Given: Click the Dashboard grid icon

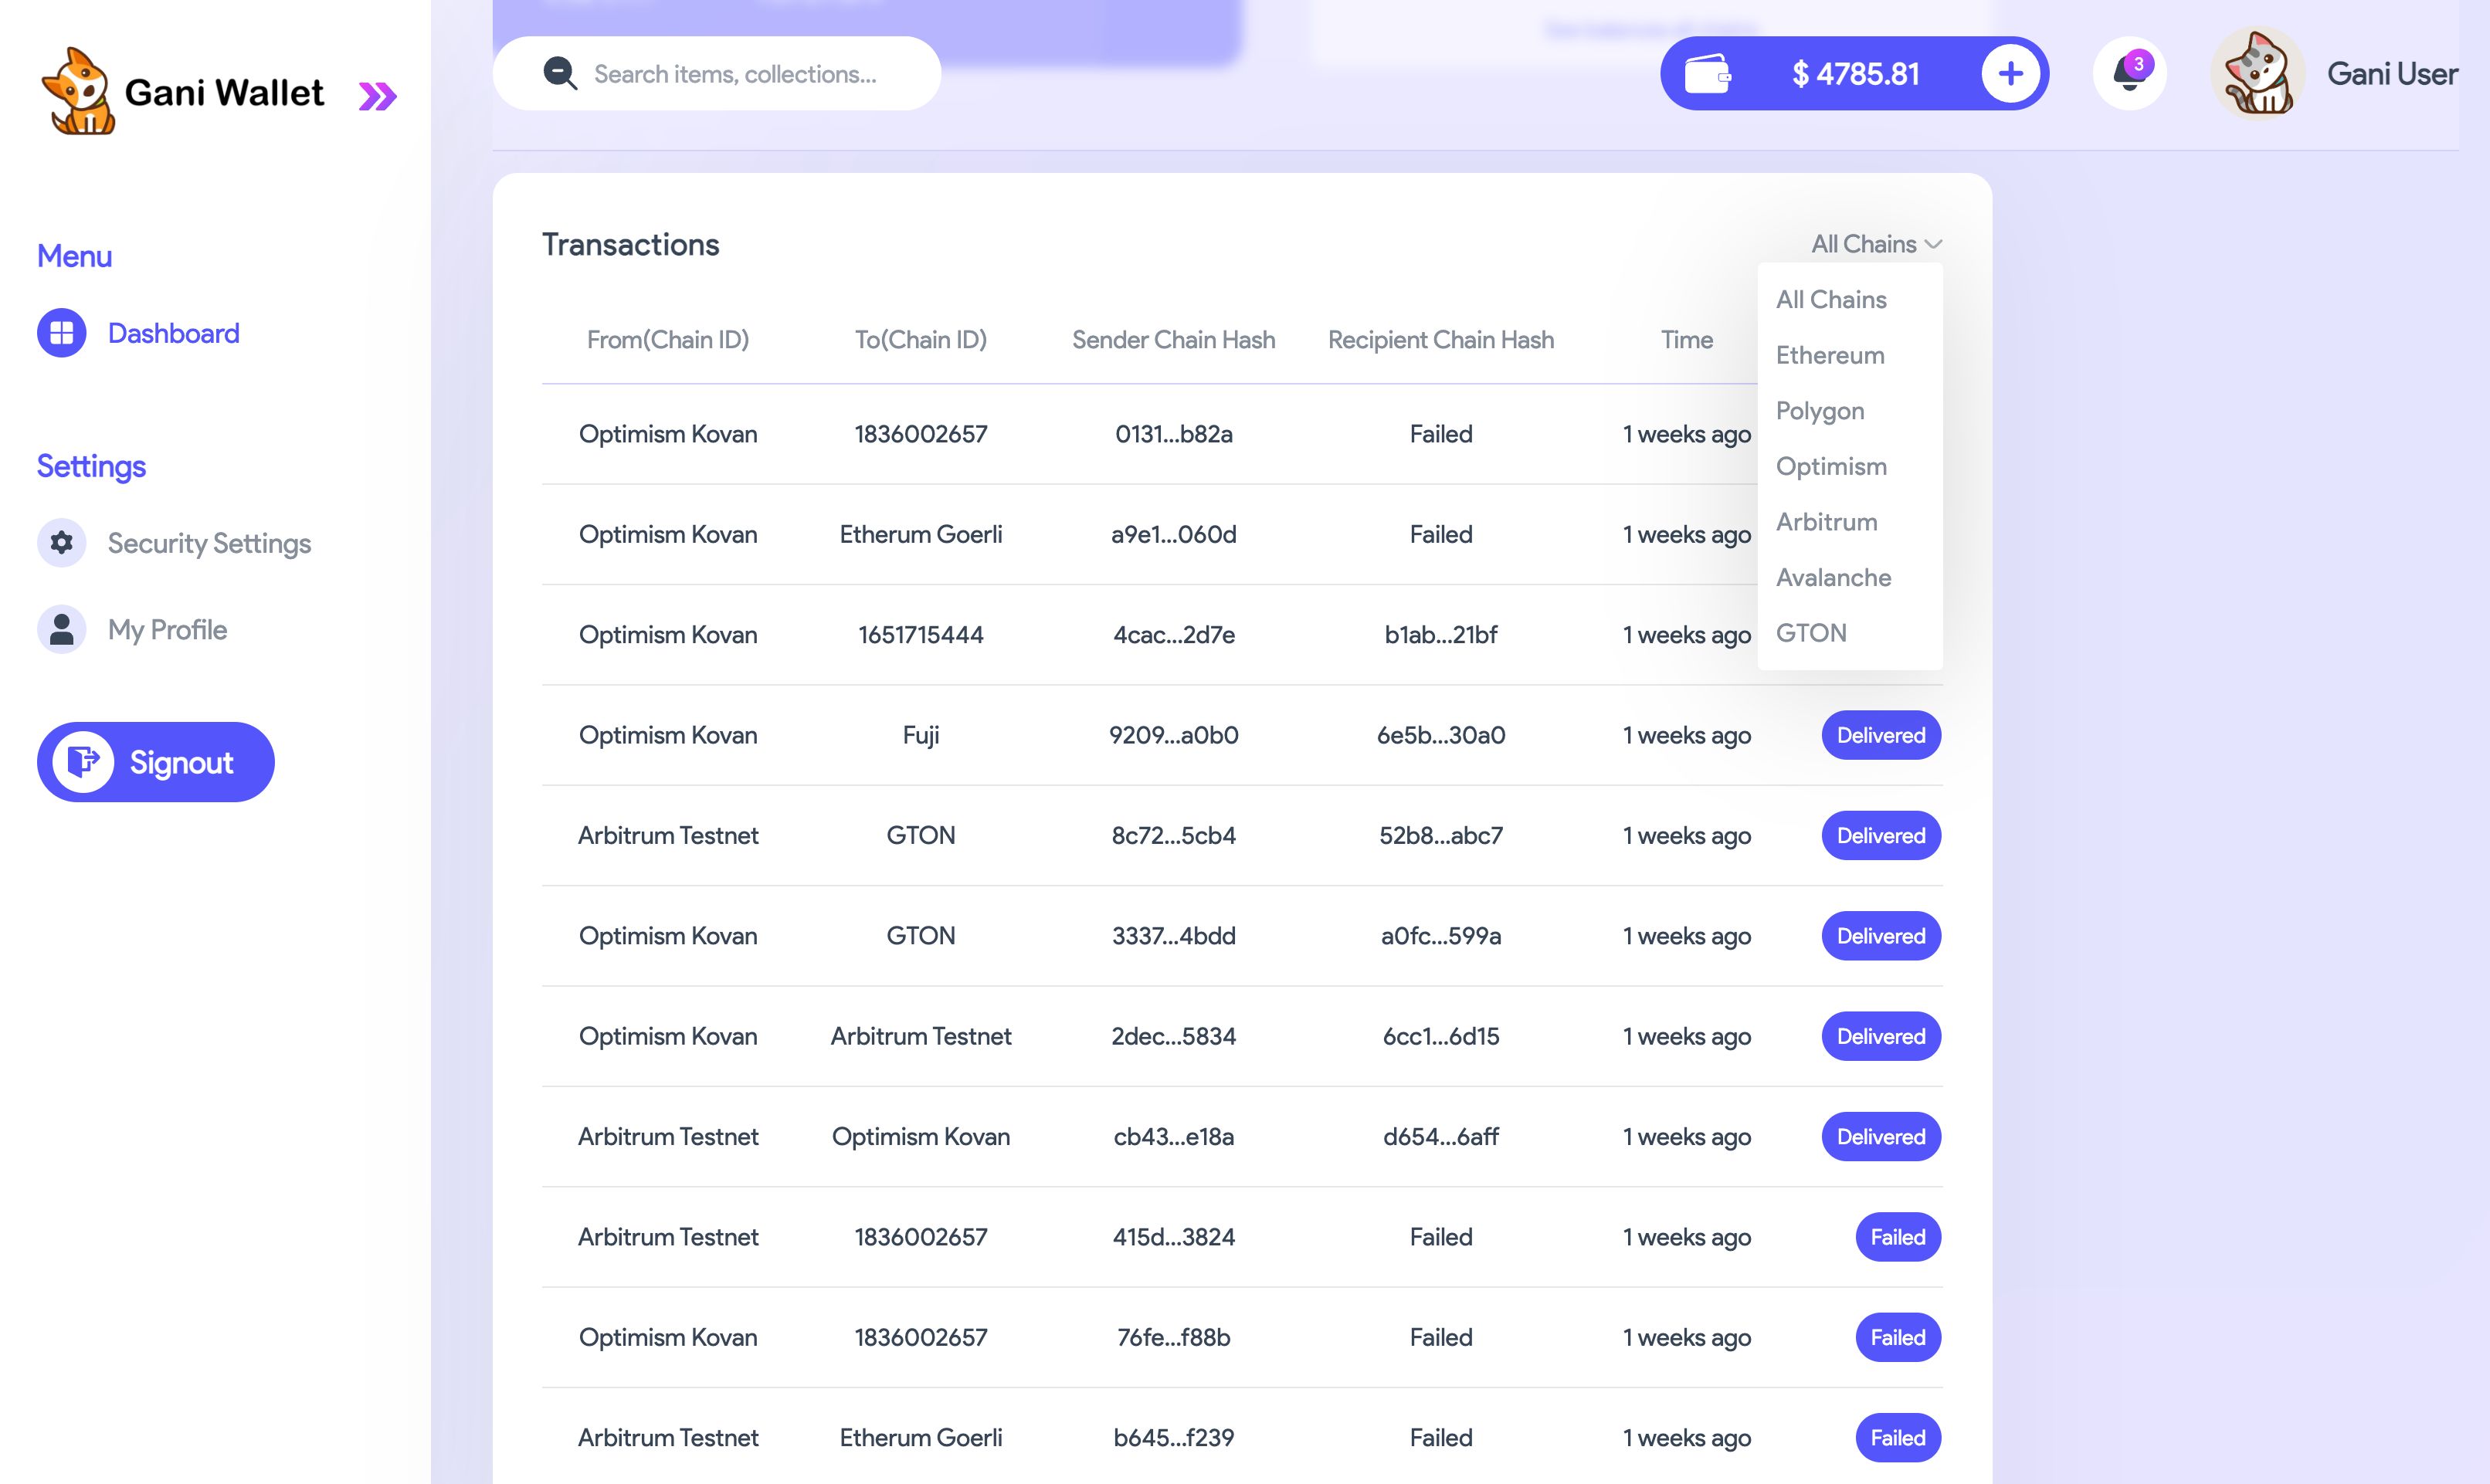Looking at the screenshot, I should 62,332.
